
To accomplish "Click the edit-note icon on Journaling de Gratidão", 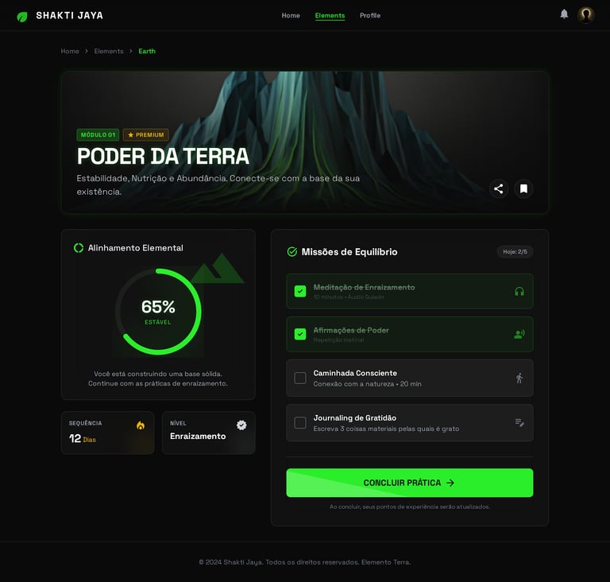I will pyautogui.click(x=519, y=422).
